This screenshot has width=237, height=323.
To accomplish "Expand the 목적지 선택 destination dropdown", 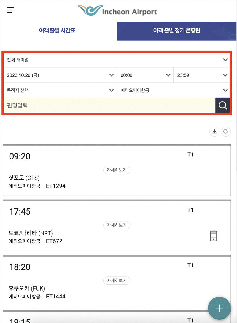I will [59, 90].
